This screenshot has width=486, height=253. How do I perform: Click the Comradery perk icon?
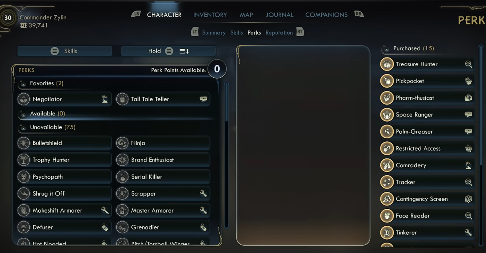pyautogui.click(x=387, y=165)
